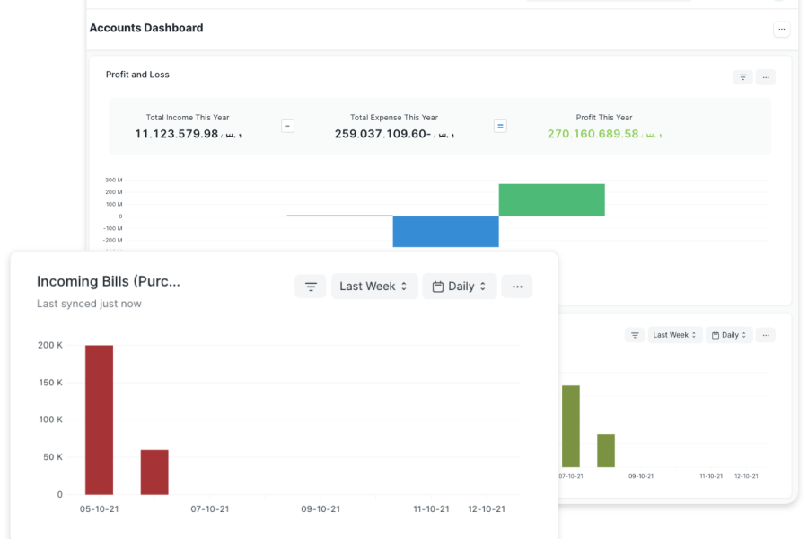
Task: Click the minus sign between income and expense
Action: coord(287,127)
